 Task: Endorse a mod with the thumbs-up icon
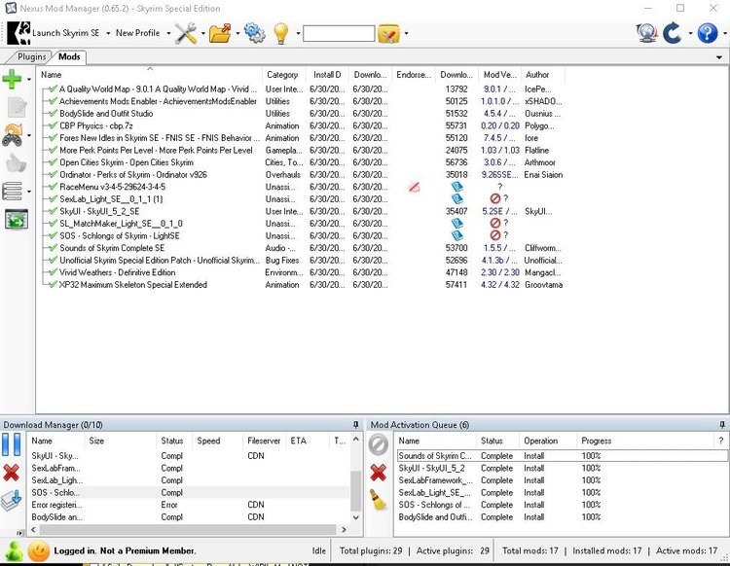tap(16, 163)
